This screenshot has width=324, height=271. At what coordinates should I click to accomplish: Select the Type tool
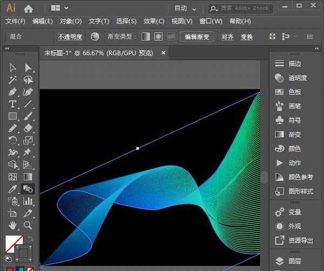(x=13, y=104)
